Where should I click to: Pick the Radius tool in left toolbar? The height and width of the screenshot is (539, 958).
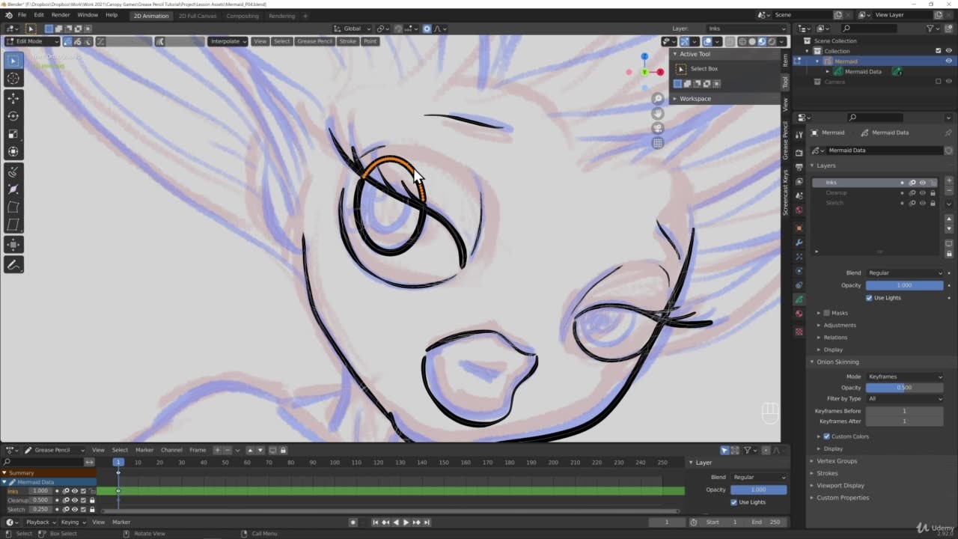pyautogui.click(x=13, y=189)
